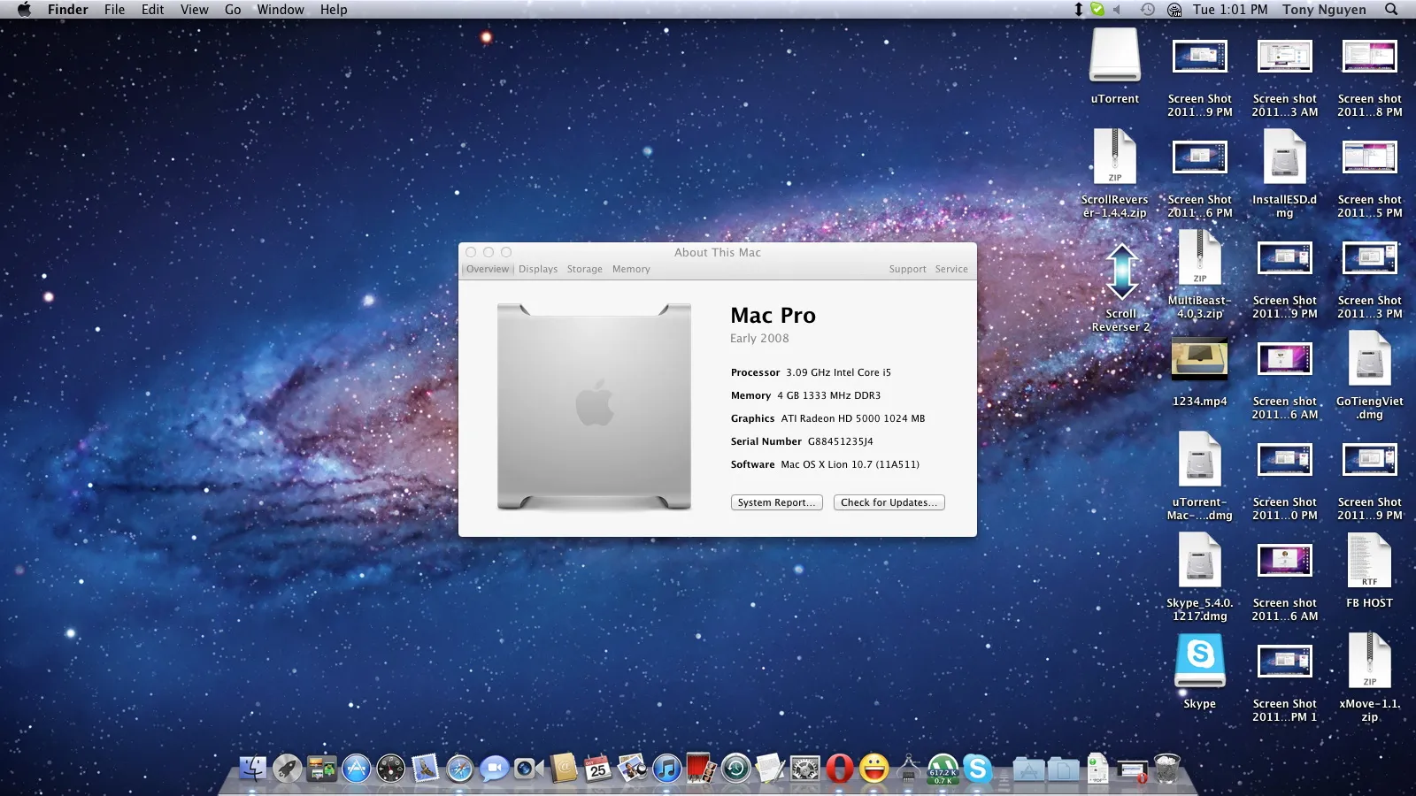Launch Skype from the Dock
Image resolution: width=1416 pixels, height=796 pixels.
click(x=977, y=769)
